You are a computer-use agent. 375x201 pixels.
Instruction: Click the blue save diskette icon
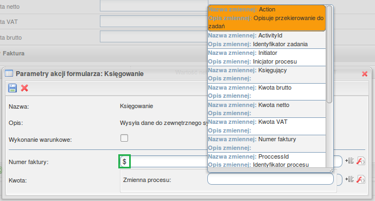coord(12,88)
